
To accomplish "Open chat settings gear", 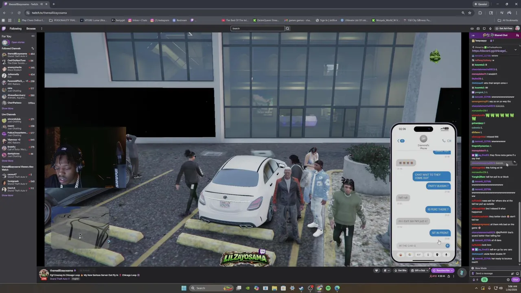I will (x=508, y=280).
